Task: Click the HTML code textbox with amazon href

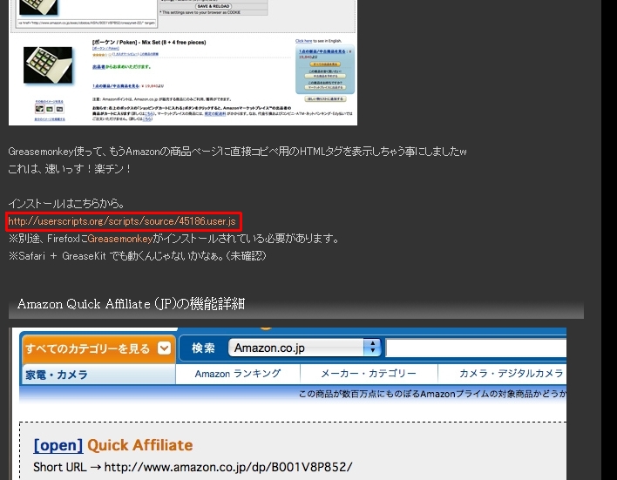Action: click(x=86, y=23)
